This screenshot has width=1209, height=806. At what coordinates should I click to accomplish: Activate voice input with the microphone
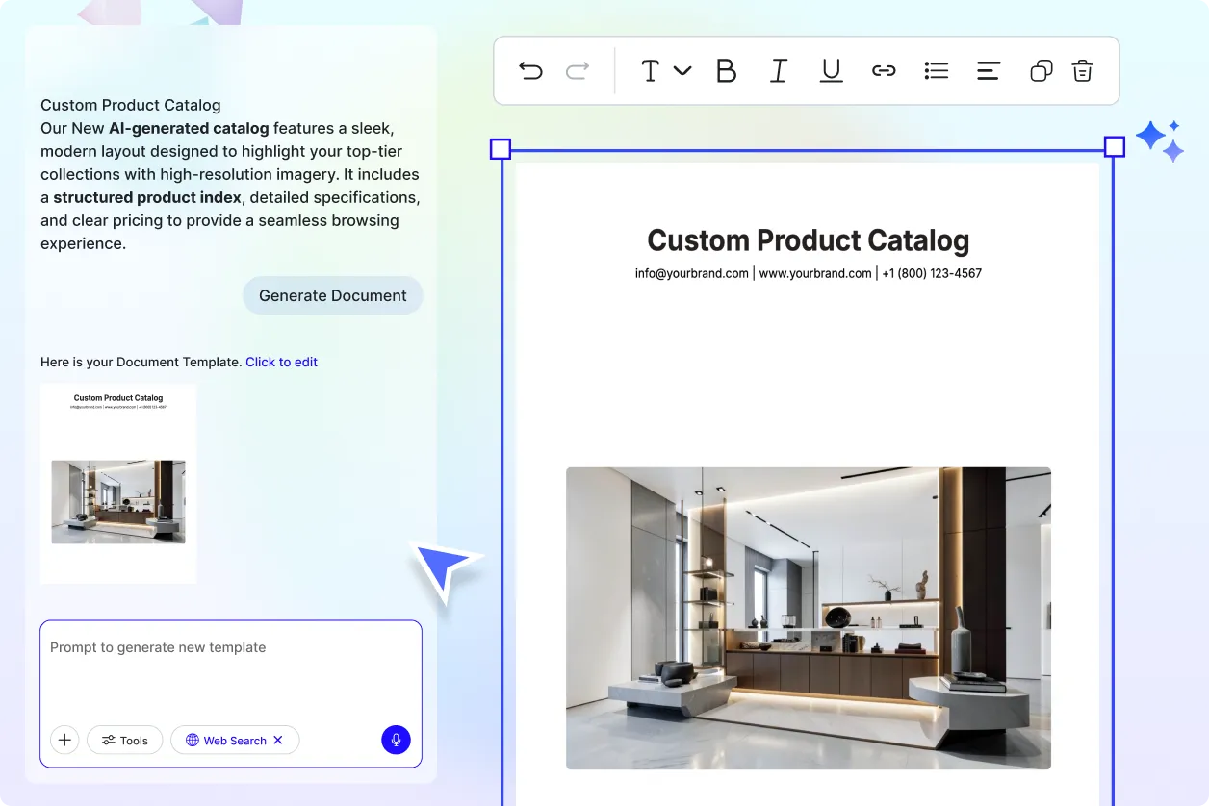tap(396, 740)
